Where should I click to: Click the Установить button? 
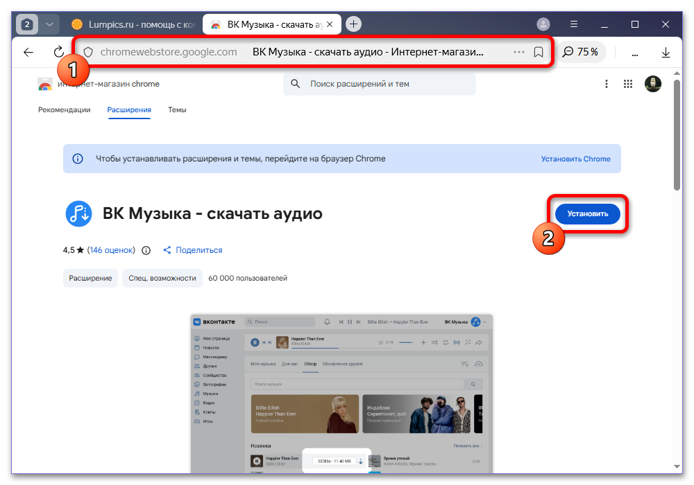[x=587, y=214]
